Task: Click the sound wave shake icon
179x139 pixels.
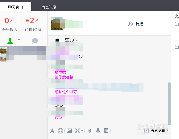Action: [89, 131]
